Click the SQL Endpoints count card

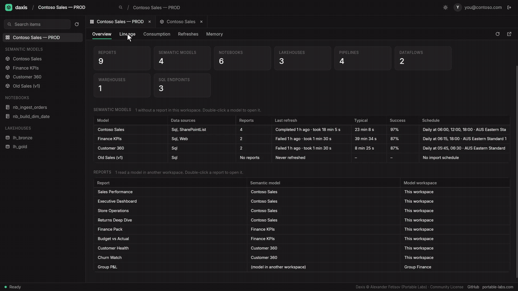click(x=182, y=85)
